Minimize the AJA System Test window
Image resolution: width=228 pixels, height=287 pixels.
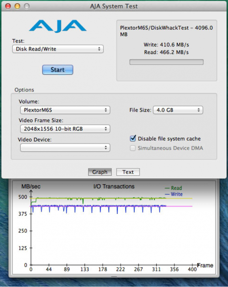pyautogui.click(x=17, y=6)
